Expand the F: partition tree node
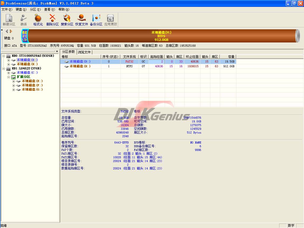304x228 pixels. point(13,85)
